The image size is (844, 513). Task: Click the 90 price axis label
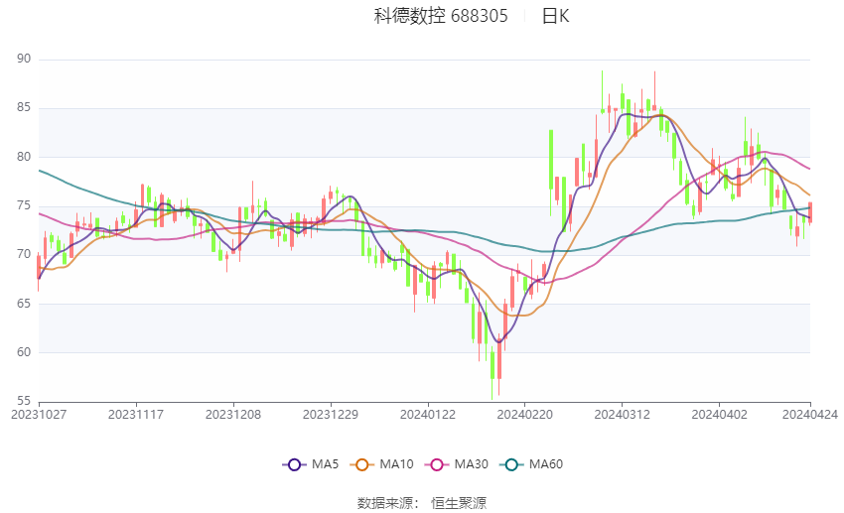click(x=24, y=60)
